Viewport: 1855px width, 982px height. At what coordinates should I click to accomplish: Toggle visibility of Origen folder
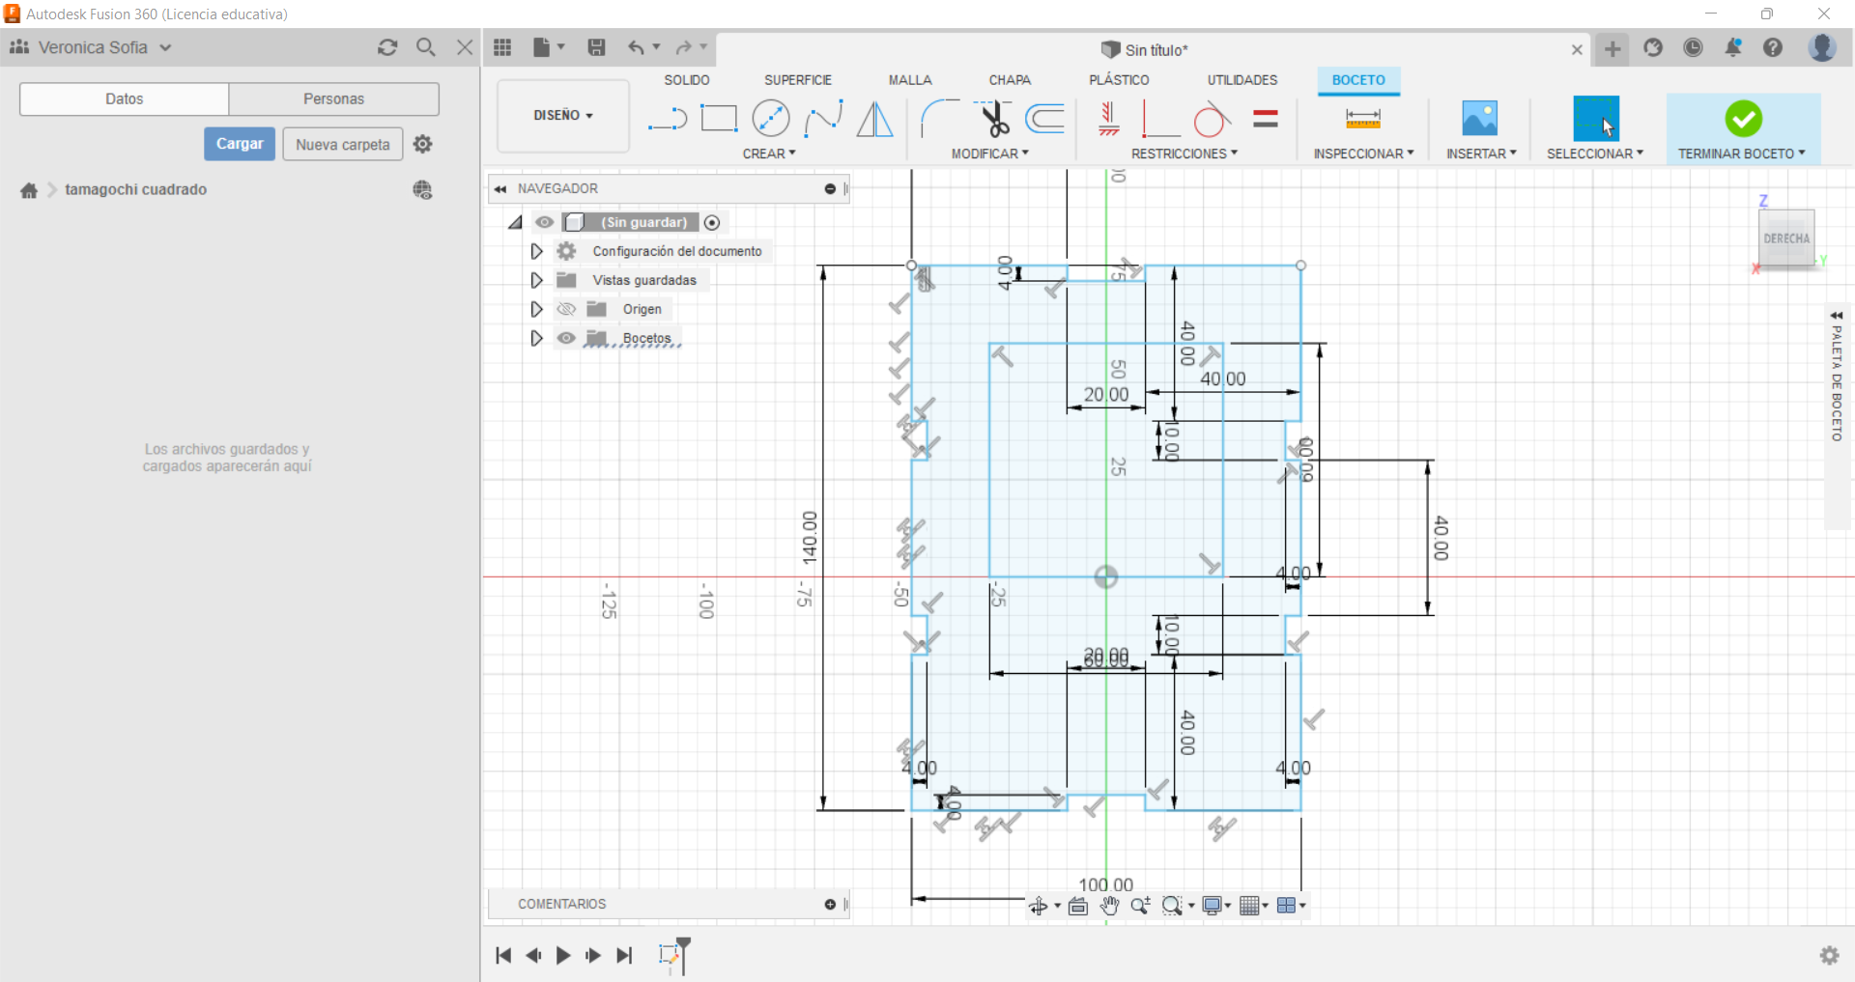coord(567,309)
